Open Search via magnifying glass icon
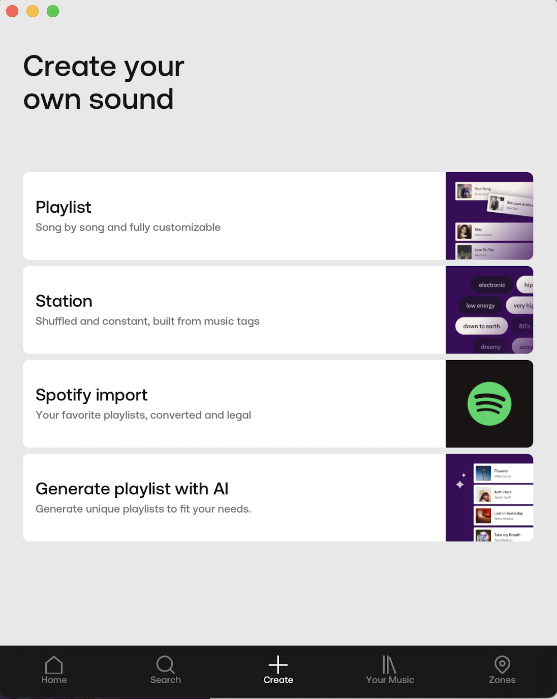 pos(165,664)
